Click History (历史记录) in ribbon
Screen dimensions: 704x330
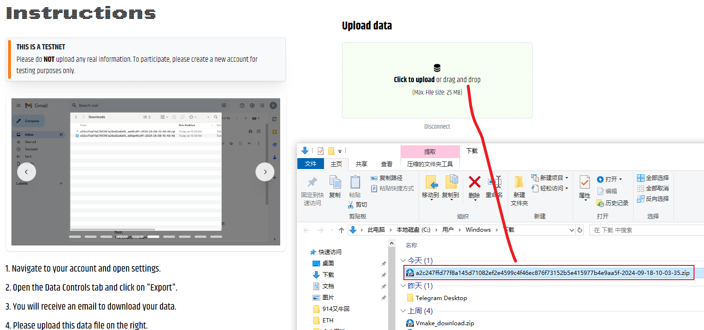click(x=613, y=203)
